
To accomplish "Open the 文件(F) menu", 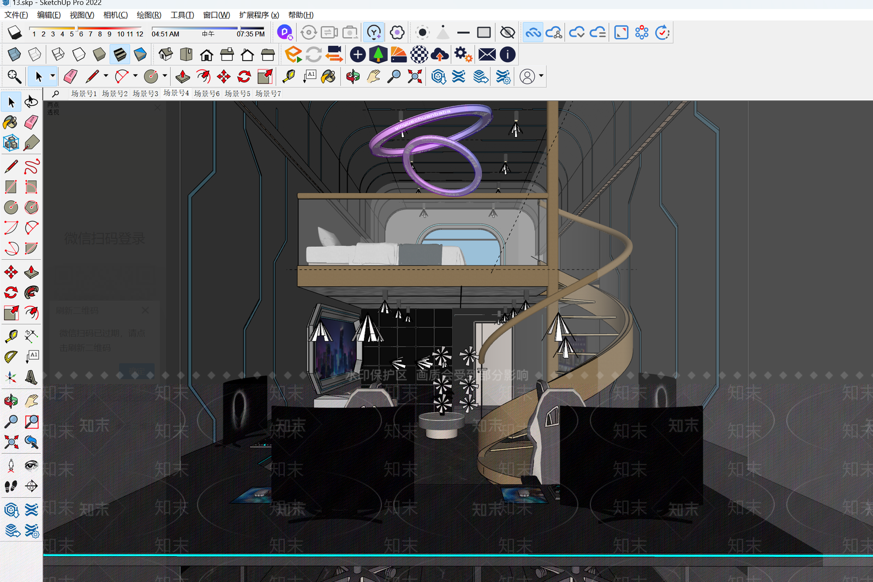I will point(16,15).
